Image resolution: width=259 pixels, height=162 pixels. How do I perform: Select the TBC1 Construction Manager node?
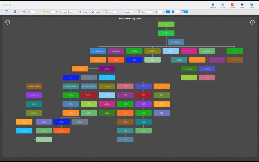(x=166, y=33)
